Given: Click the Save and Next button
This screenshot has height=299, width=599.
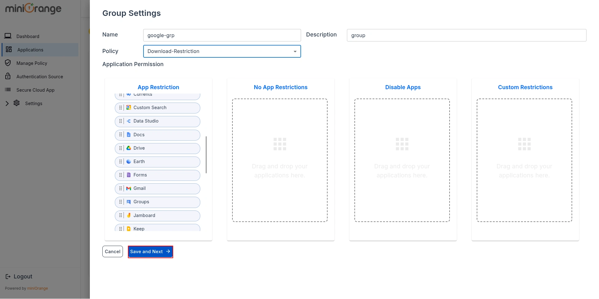Looking at the screenshot, I should tap(150, 252).
